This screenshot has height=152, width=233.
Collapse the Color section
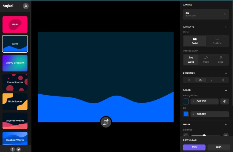pos(226,90)
